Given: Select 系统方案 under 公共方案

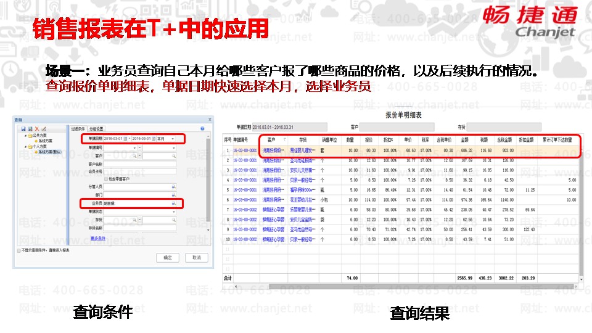Looking at the screenshot, I should [x=45, y=141].
